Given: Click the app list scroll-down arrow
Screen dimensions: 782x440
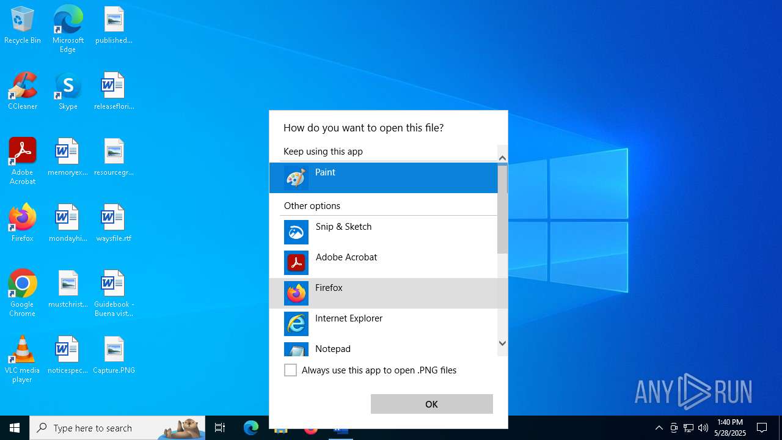Looking at the screenshot, I should click(502, 343).
